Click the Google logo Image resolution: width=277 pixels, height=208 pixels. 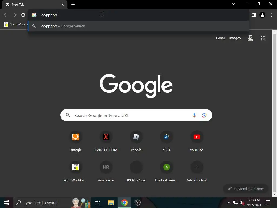pos(136,86)
